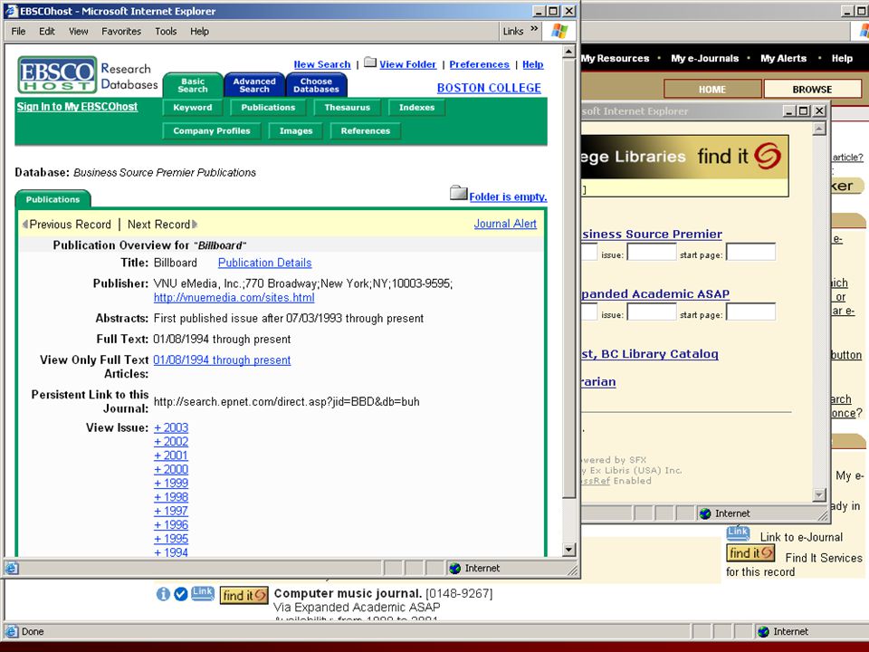The height and width of the screenshot is (652, 869).
Task: Click the BOSTON COLLEGE link
Action: pos(489,88)
